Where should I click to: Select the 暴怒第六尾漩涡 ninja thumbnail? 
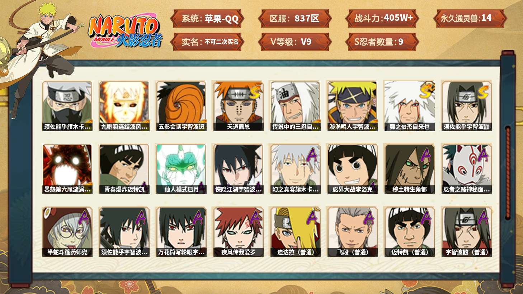[x=67, y=169]
